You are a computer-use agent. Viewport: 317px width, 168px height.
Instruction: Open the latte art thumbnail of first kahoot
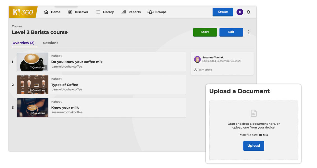pyautogui.click(x=33, y=62)
